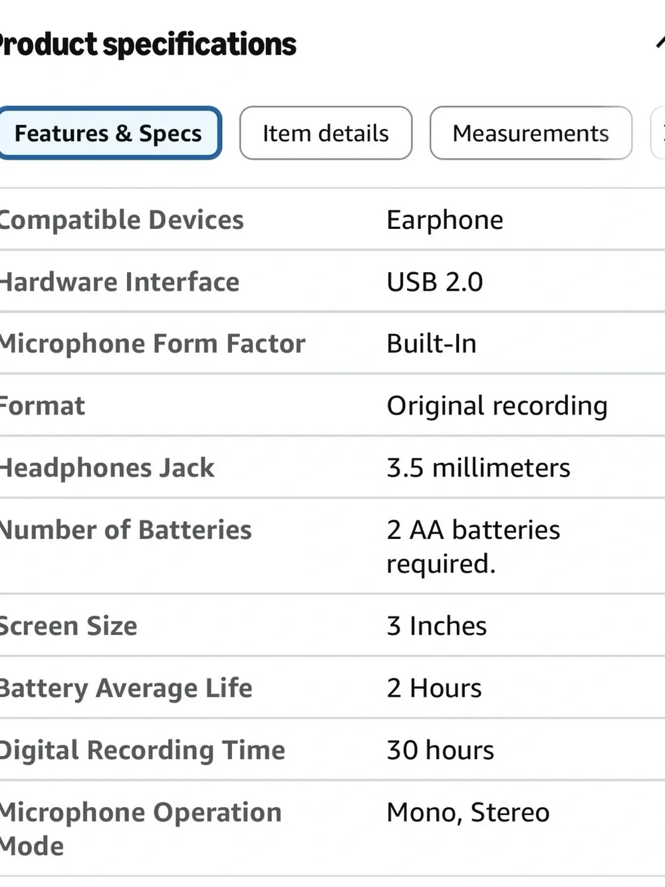665x887 pixels.
Task: Click the Microphone Form Factor label
Action: 152,344
